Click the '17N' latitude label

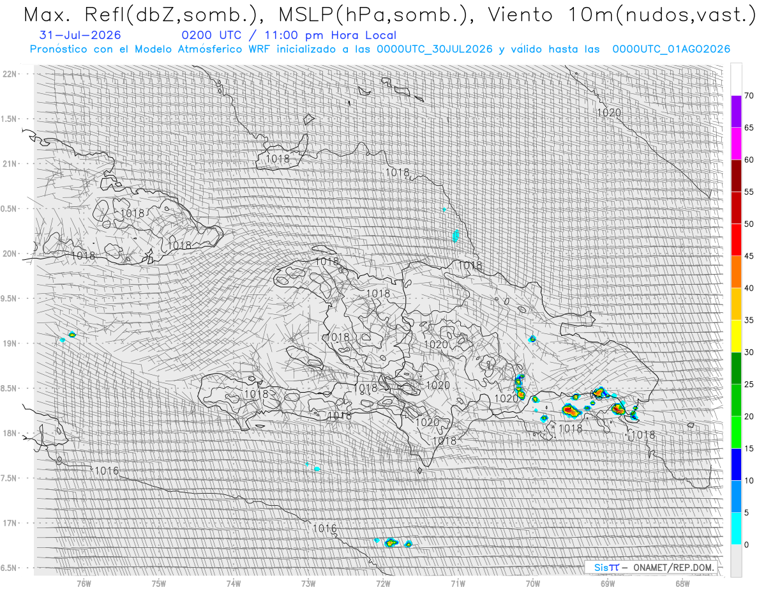[x=11, y=523]
